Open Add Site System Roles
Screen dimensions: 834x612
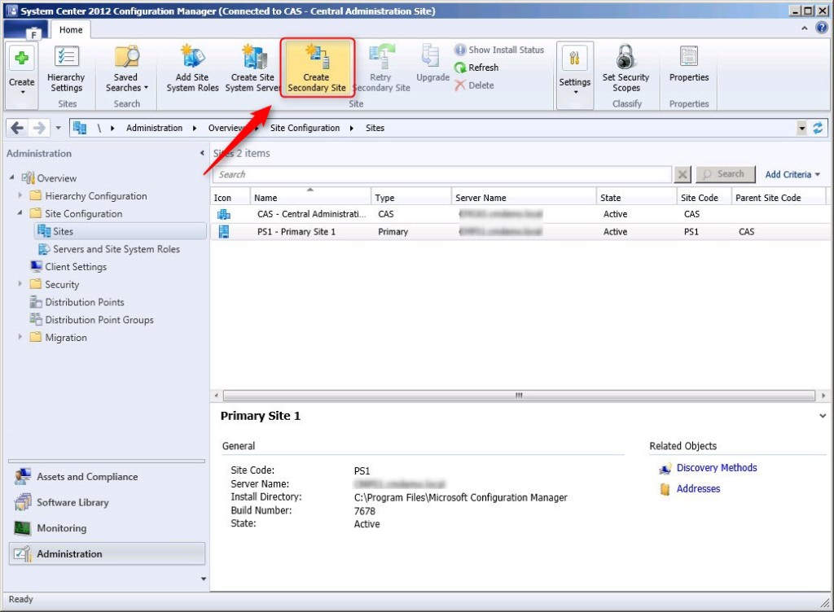191,68
